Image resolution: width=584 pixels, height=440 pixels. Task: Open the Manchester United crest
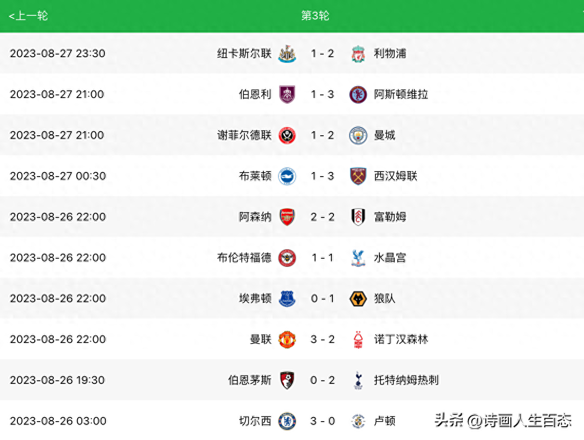tap(287, 339)
